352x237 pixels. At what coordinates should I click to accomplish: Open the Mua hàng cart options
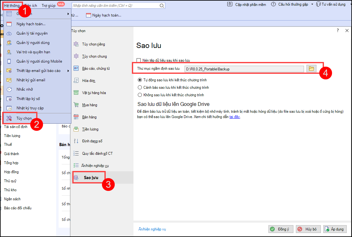click(x=89, y=105)
